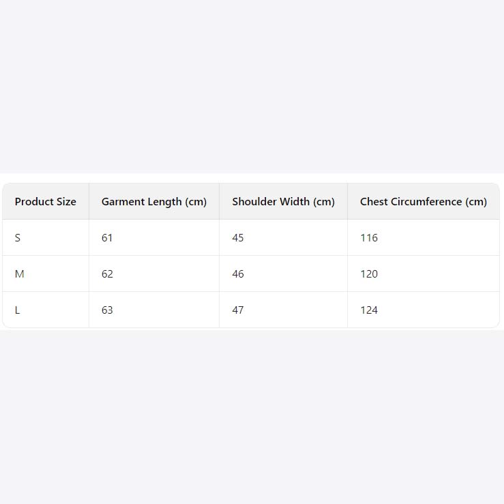The height and width of the screenshot is (504, 504).
Task: Click shoulder width value 47
Action: click(x=238, y=310)
